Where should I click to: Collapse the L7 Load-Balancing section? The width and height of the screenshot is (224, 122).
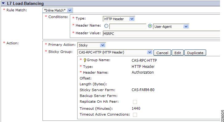[3, 3]
